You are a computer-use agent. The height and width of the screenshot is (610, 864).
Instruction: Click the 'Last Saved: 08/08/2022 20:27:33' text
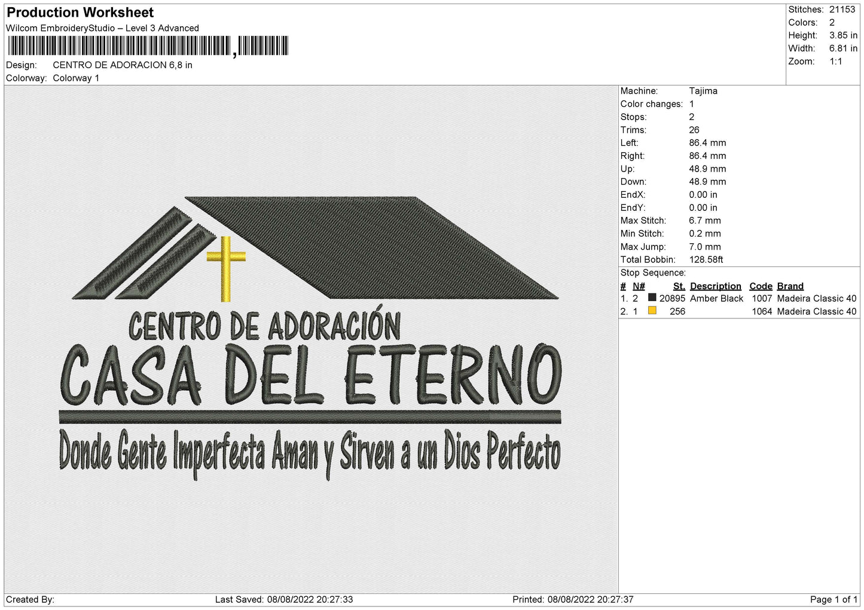coord(284,599)
